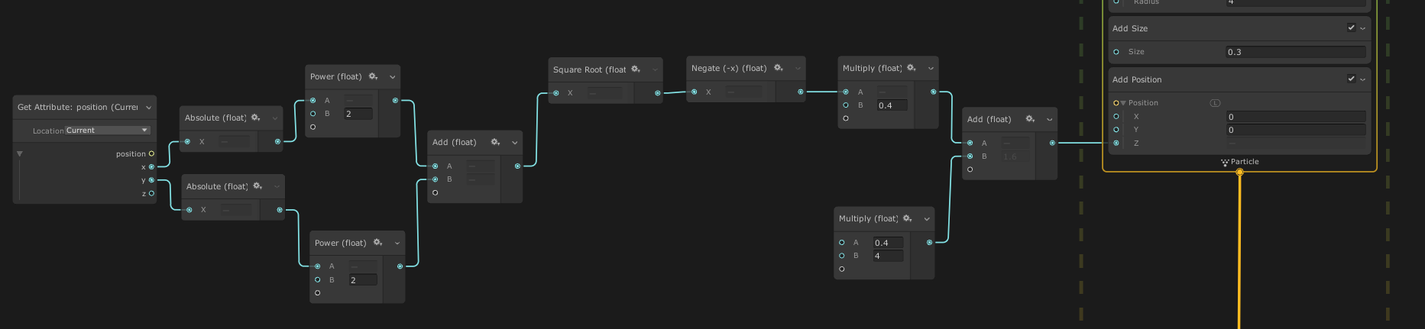
Task: Collapse chevron on Add node feeding Add Position
Action: (x=1049, y=119)
